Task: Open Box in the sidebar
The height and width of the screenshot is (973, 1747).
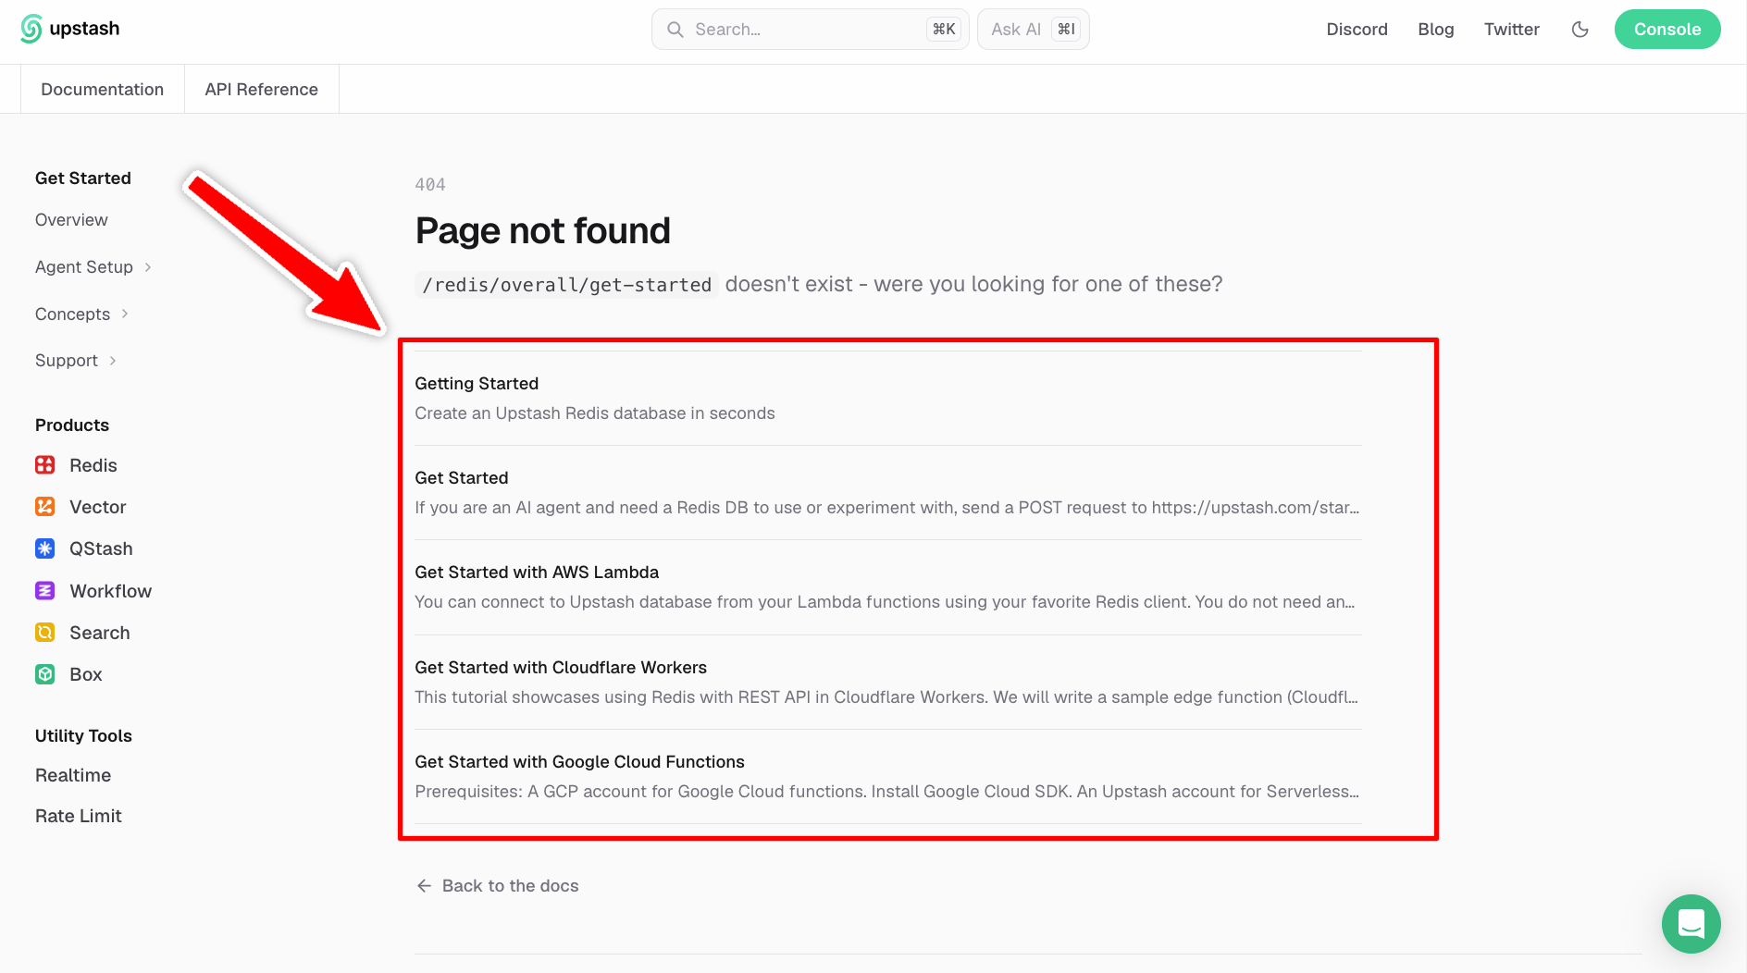Action: (x=86, y=674)
